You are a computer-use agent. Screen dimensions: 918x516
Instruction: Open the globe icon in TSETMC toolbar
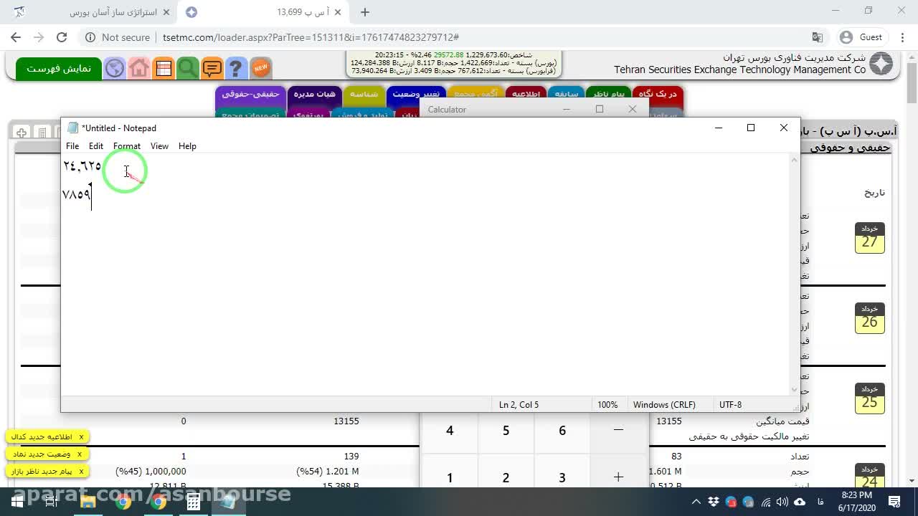(115, 68)
